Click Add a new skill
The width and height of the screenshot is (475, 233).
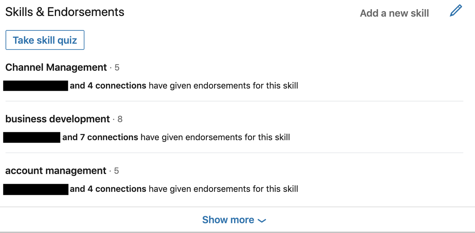(394, 13)
